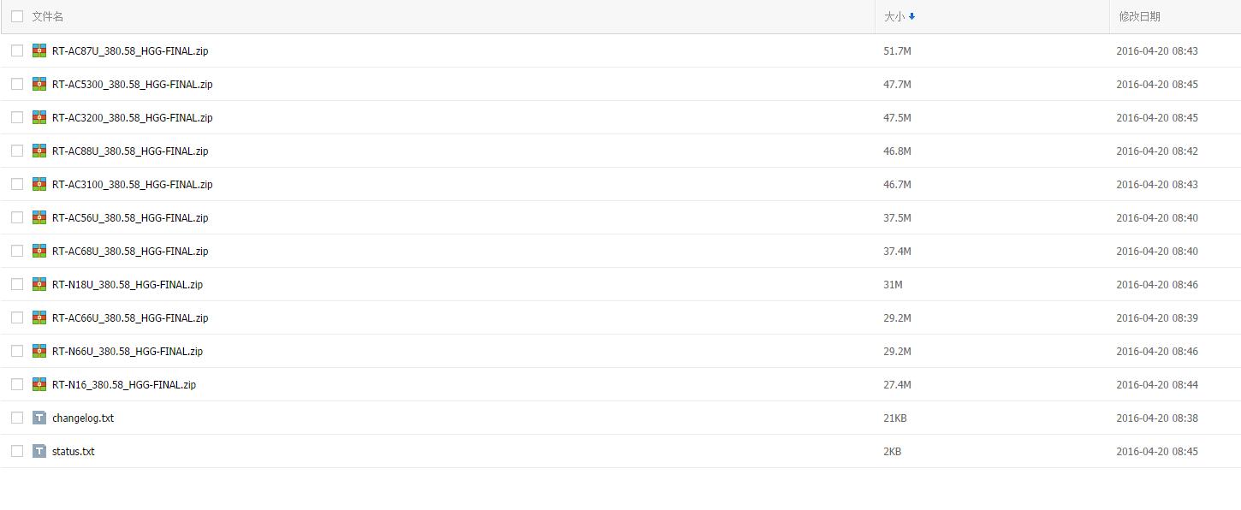The image size is (1241, 510).
Task: Open changelog.txt file name
Action: [83, 418]
